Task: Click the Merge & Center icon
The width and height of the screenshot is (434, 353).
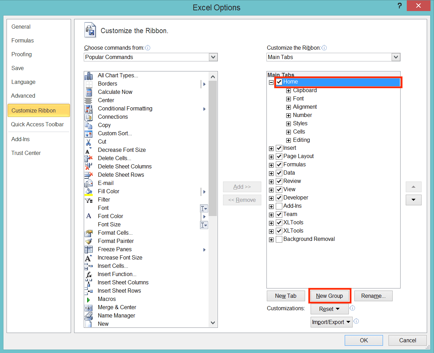Action: tap(89, 308)
